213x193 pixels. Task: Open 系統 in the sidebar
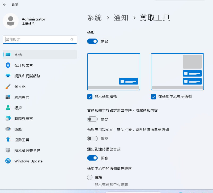[40, 54]
